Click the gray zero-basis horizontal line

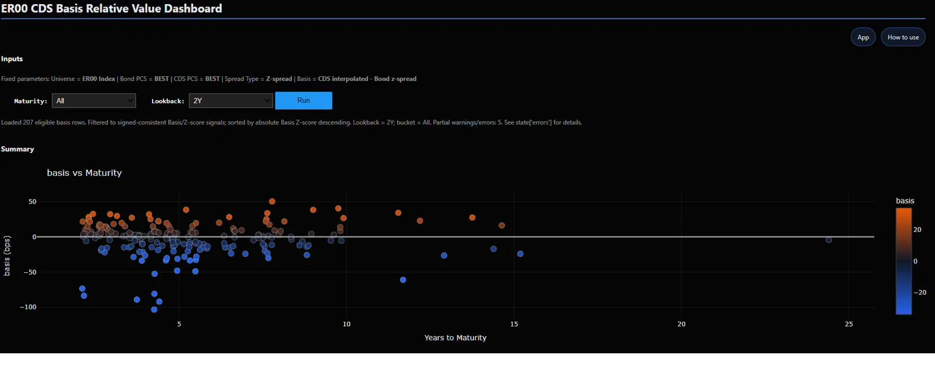pos(455,237)
